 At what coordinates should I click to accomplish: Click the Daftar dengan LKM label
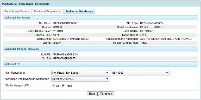pos(18,86)
